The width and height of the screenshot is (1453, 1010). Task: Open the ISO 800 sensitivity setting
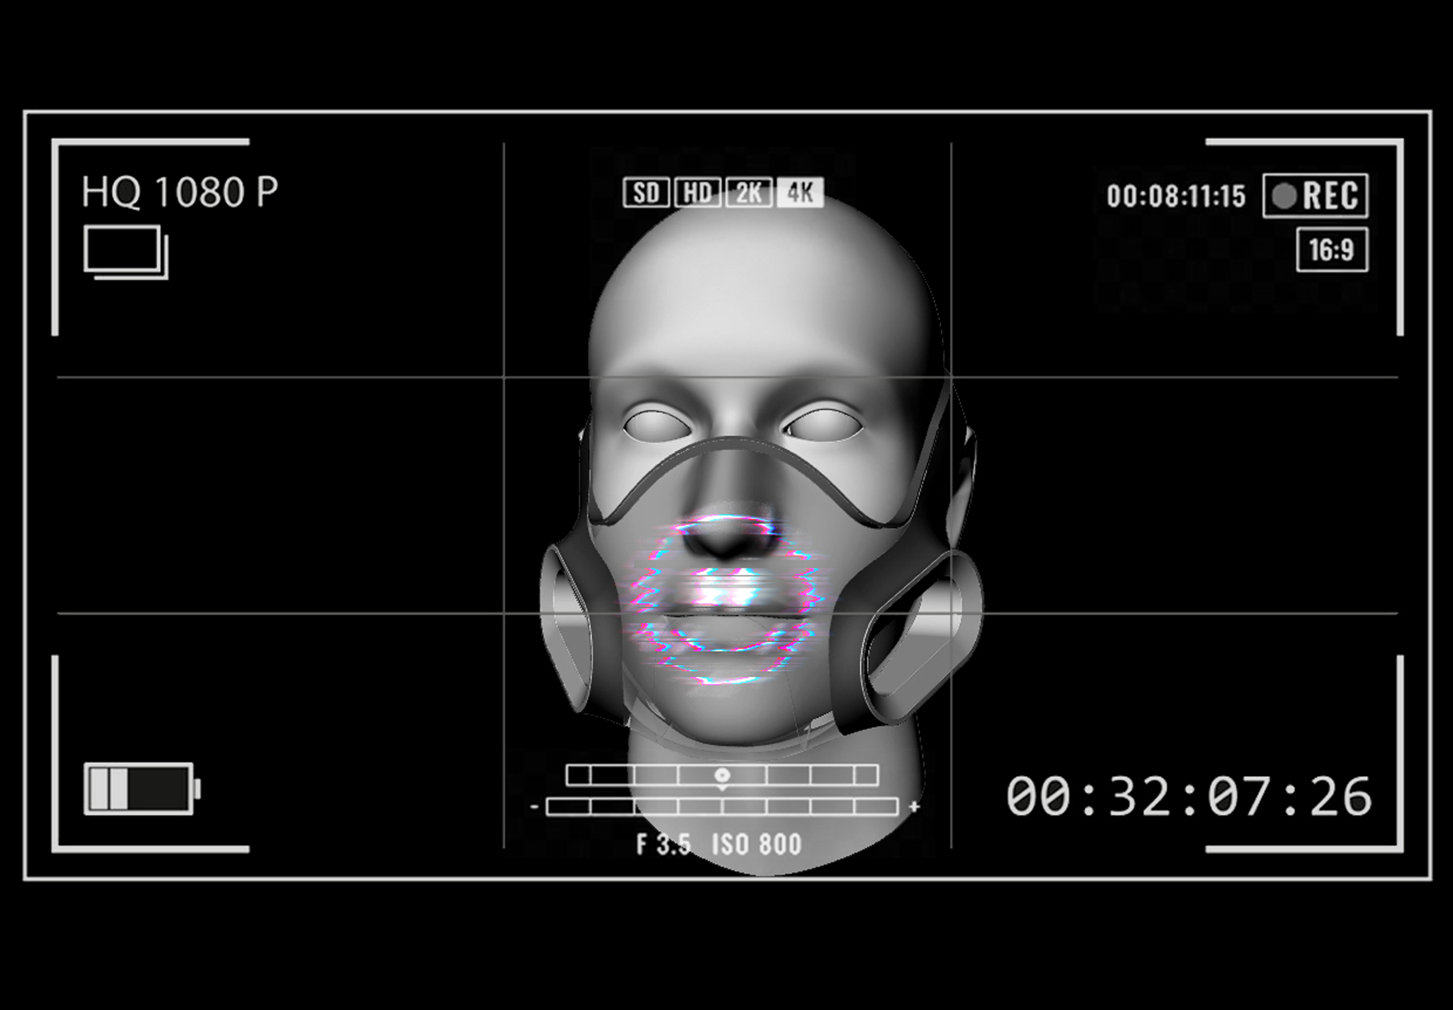pos(757,844)
